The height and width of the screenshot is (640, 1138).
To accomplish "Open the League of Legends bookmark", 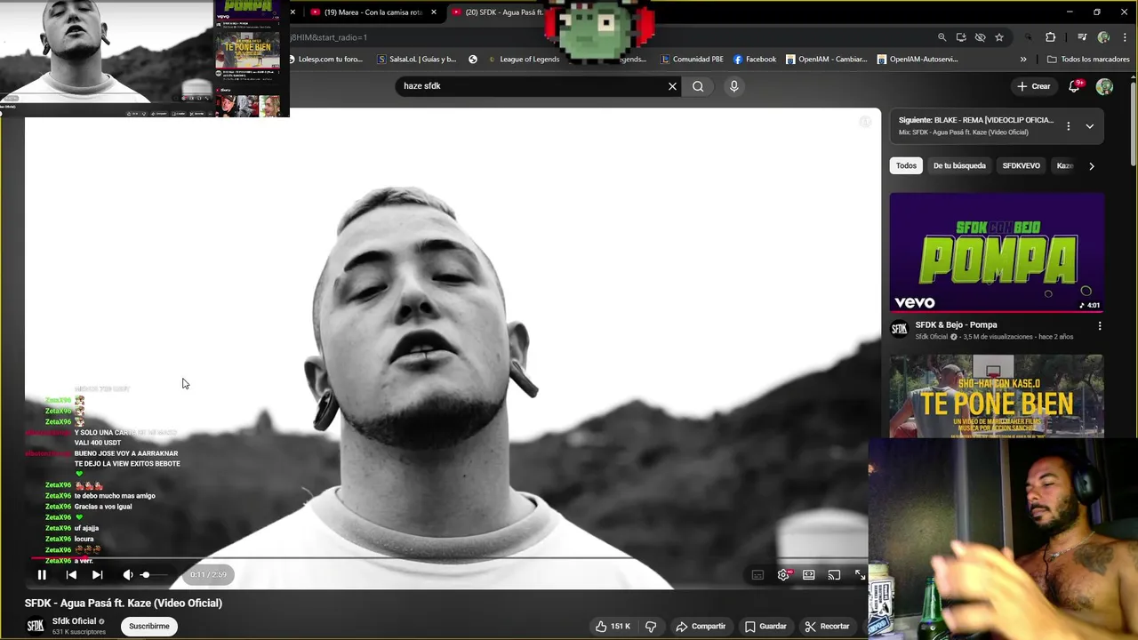I will pyautogui.click(x=524, y=60).
